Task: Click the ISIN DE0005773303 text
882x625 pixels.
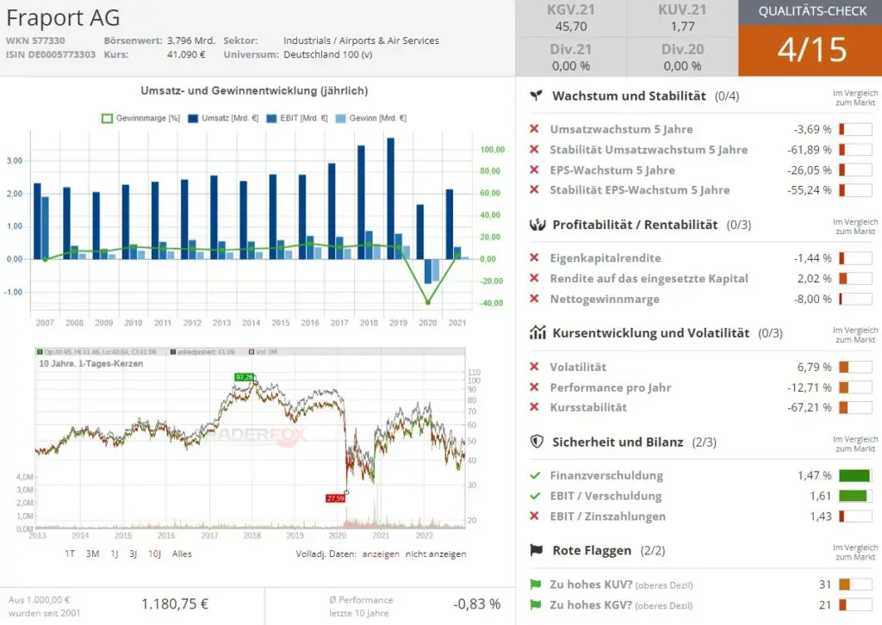Action: [x=51, y=54]
